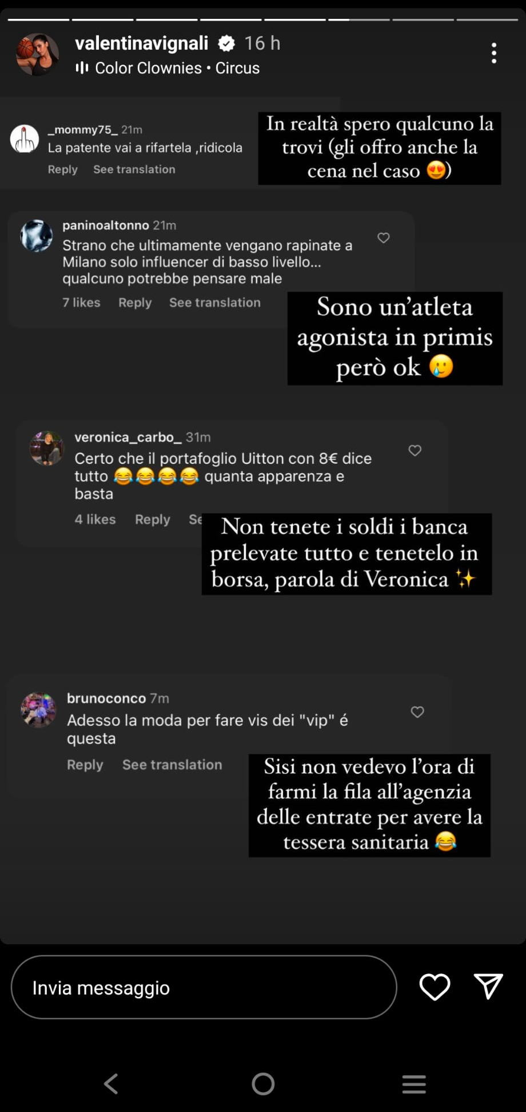Open the three-dot story options menu
The height and width of the screenshot is (1112, 526).
494,53
